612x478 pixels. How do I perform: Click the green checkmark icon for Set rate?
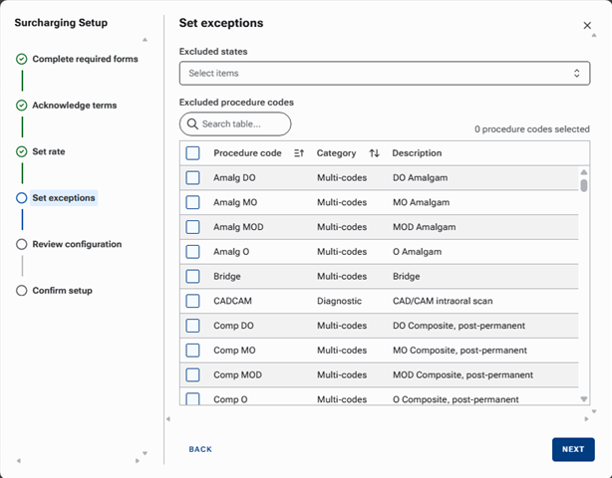tap(22, 151)
